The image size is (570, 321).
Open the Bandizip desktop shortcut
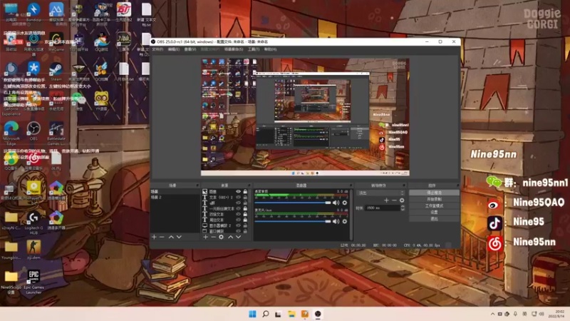33,12
